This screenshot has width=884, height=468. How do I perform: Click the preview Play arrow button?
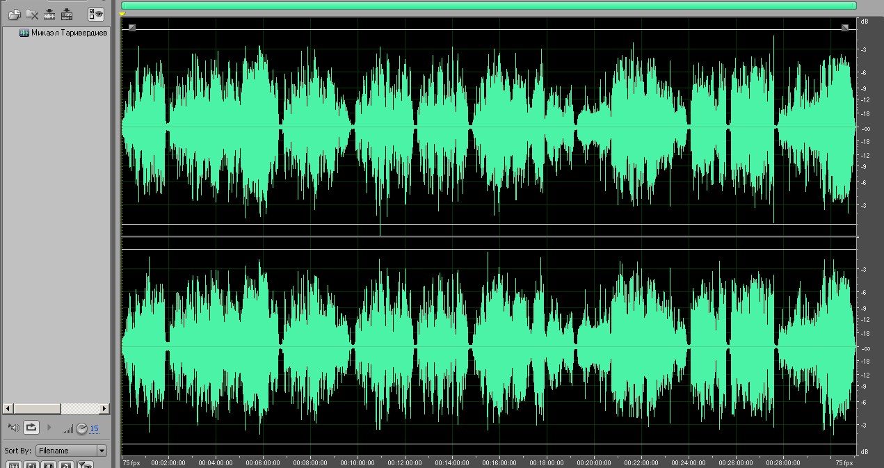[x=49, y=428]
